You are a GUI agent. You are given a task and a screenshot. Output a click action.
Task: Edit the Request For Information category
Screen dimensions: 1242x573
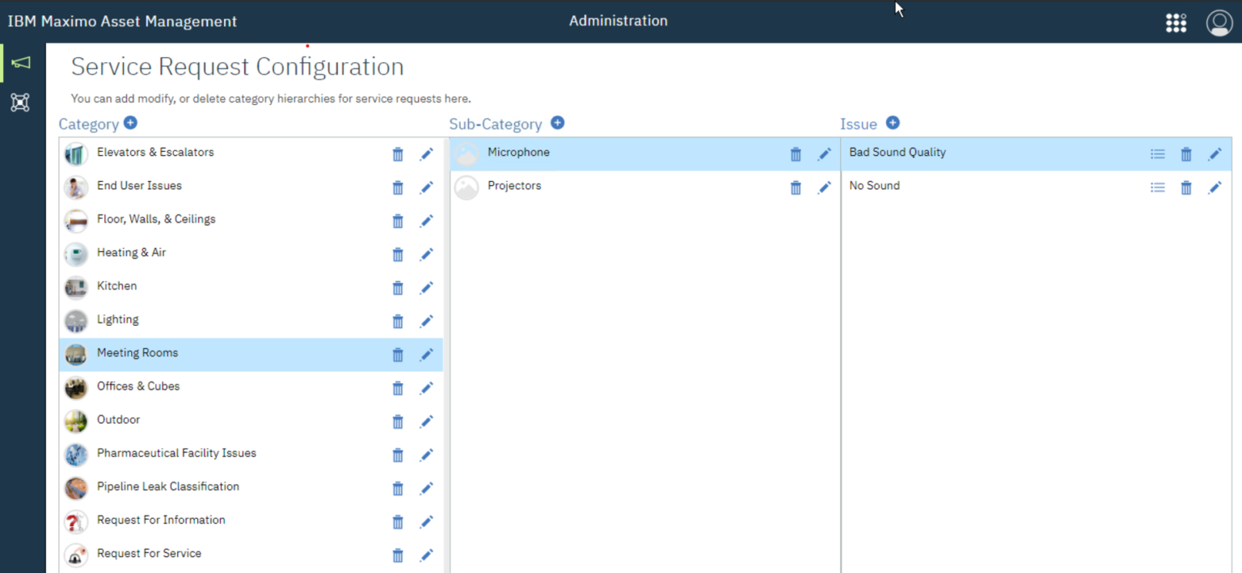(426, 522)
